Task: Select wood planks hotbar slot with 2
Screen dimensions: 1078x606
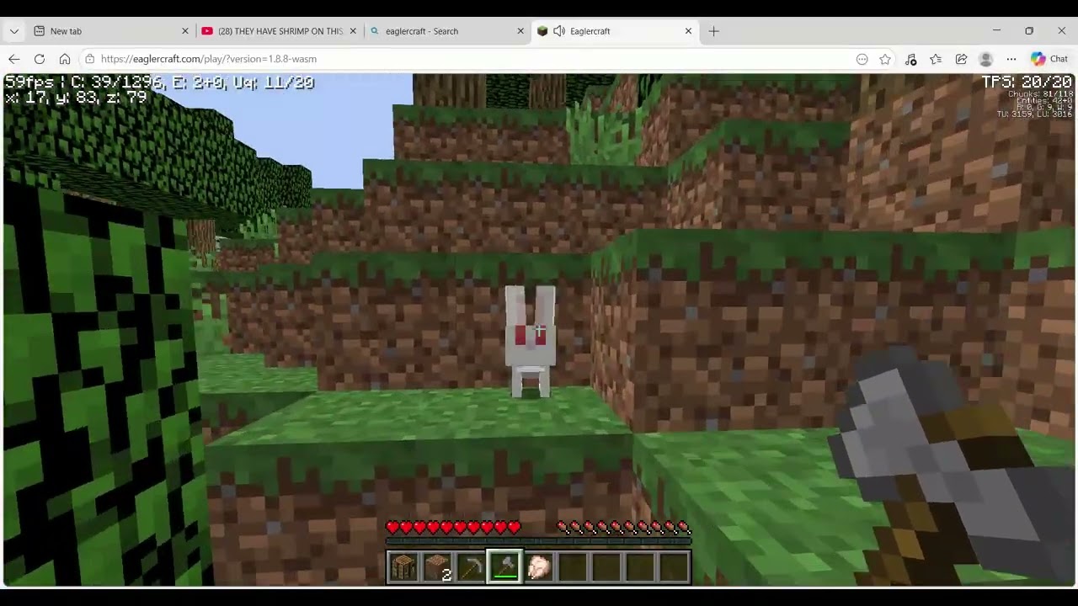Action: pos(437,567)
